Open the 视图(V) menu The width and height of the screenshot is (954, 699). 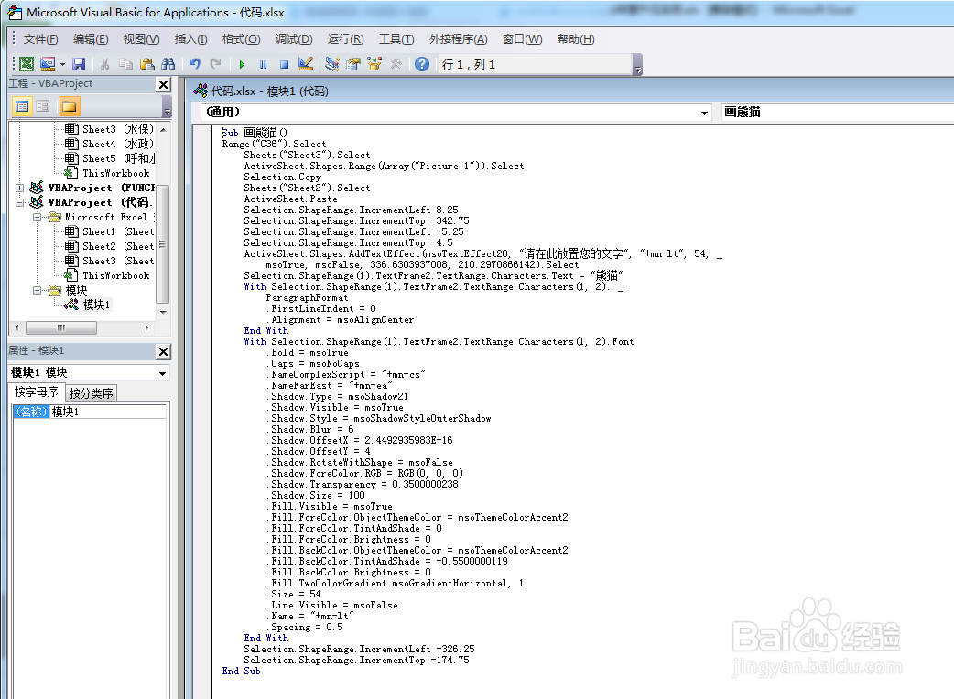(141, 39)
